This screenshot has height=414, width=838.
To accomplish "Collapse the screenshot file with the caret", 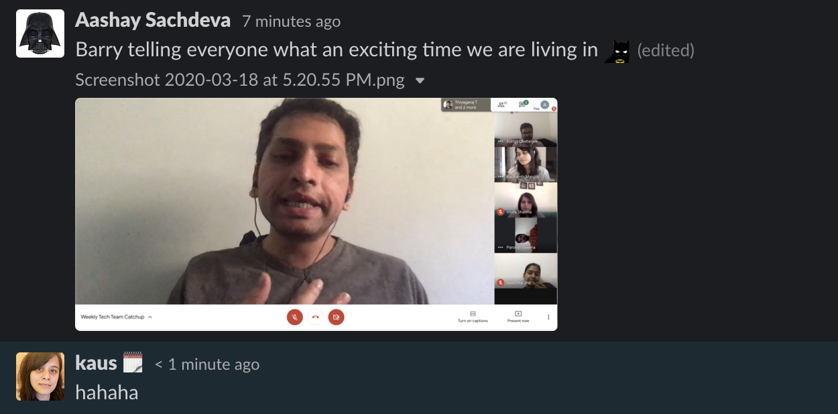I will 420,81.
